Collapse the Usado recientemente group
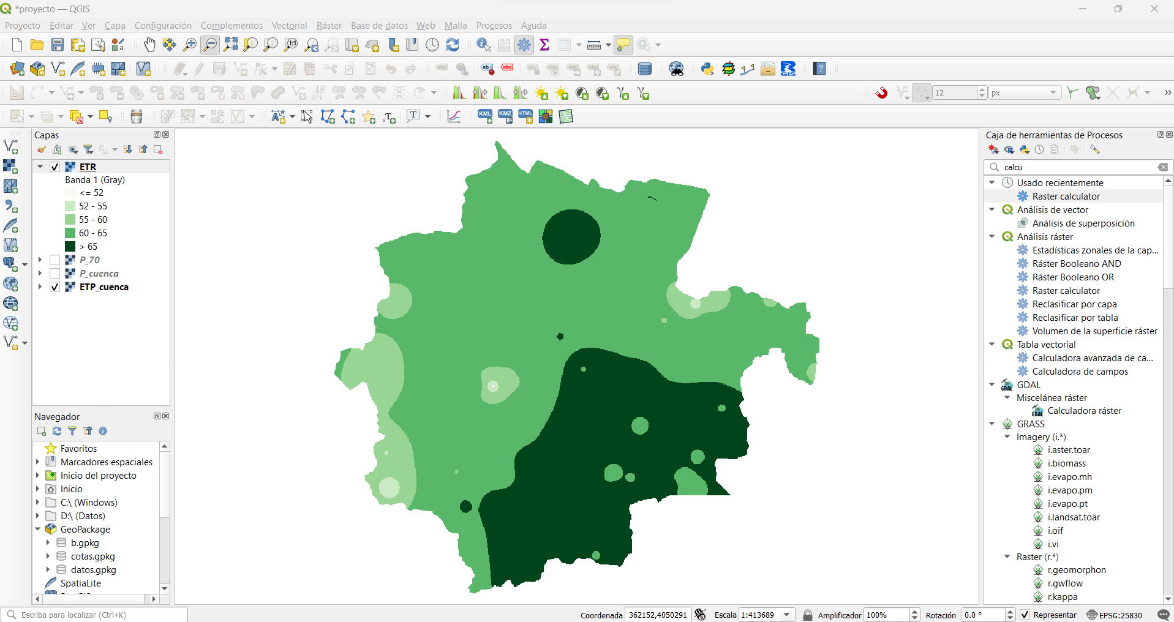 point(992,182)
